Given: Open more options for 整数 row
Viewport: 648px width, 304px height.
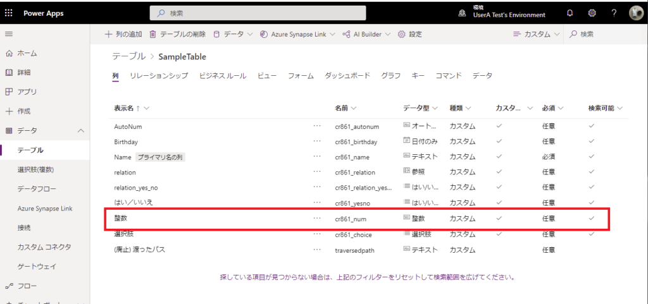Looking at the screenshot, I should pyautogui.click(x=317, y=219).
